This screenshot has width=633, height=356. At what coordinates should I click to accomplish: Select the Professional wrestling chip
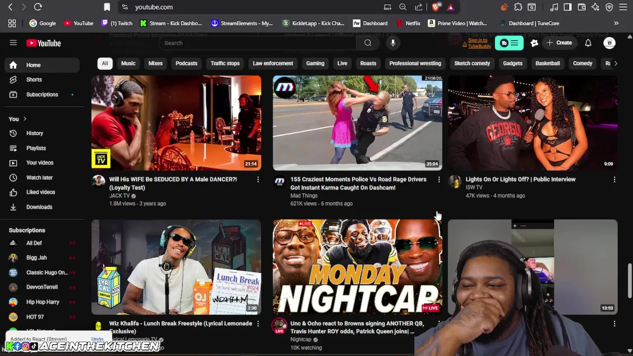415,63
